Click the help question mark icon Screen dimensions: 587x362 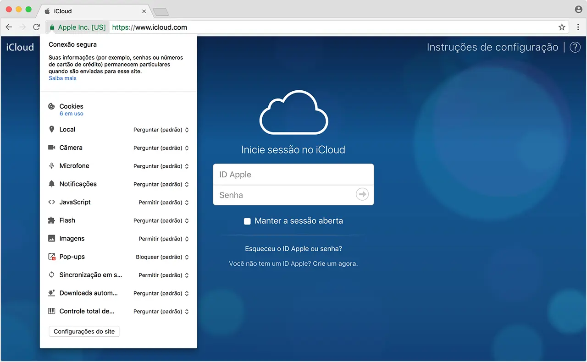point(575,47)
